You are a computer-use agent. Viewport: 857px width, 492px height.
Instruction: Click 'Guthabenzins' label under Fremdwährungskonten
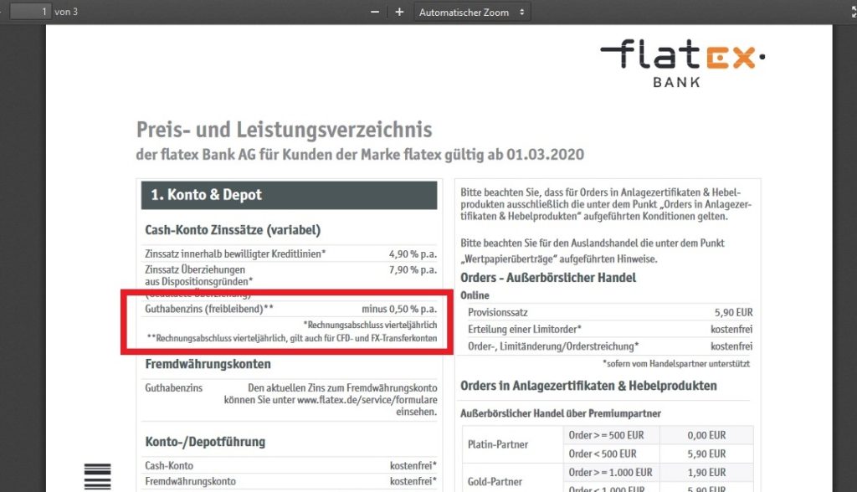pos(174,387)
